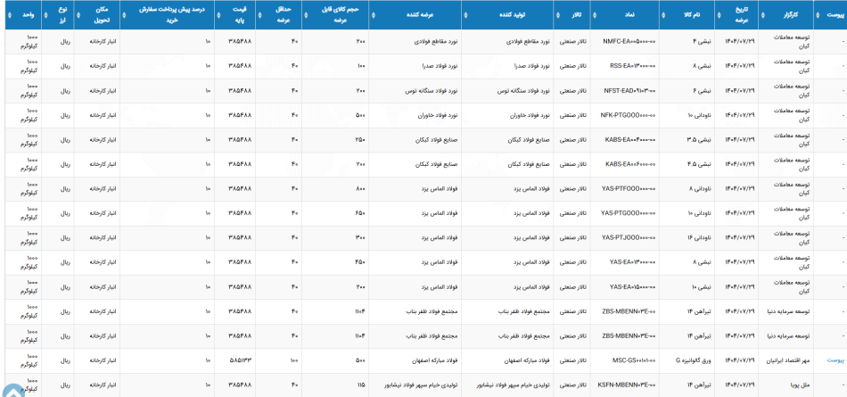Sort by درصد پیش پرداخت سفارش خرید arrows
The width and height of the screenshot is (847, 397).
pyautogui.click(x=125, y=14)
